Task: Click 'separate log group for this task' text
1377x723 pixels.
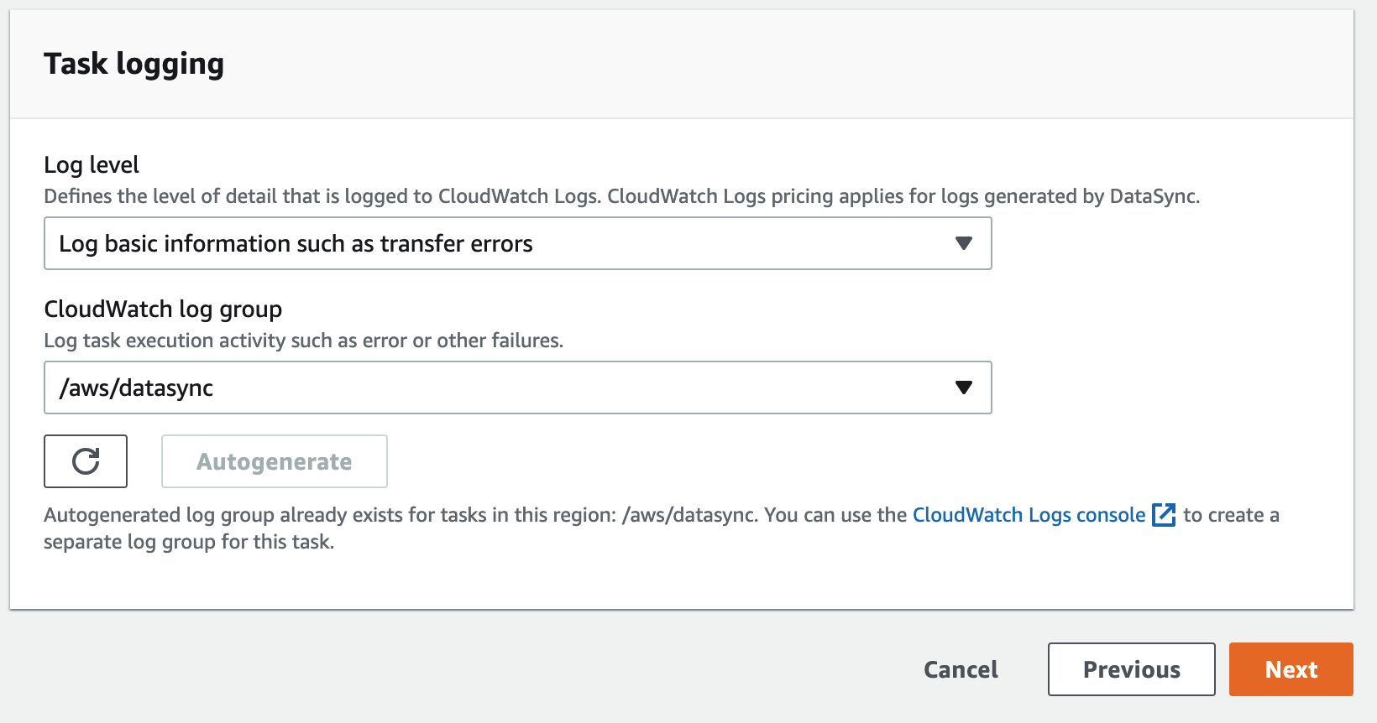Action: click(x=189, y=542)
